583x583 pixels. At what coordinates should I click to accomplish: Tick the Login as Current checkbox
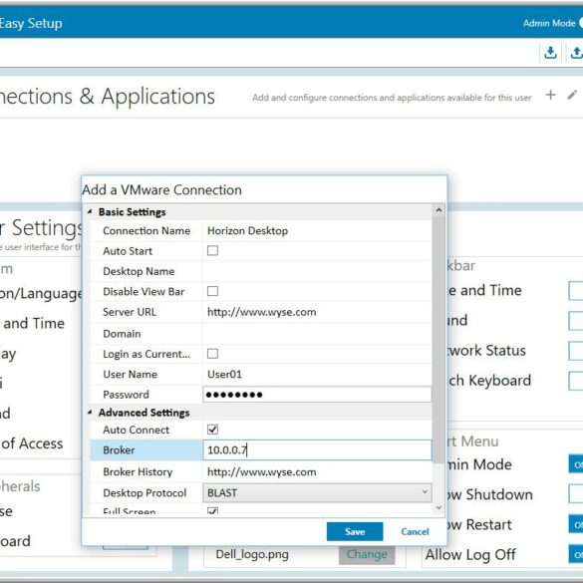pos(212,354)
